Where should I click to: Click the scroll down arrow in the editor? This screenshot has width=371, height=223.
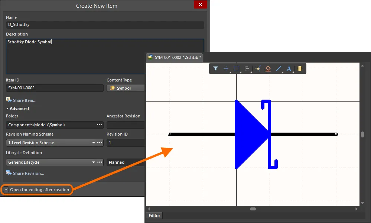tap(362, 203)
